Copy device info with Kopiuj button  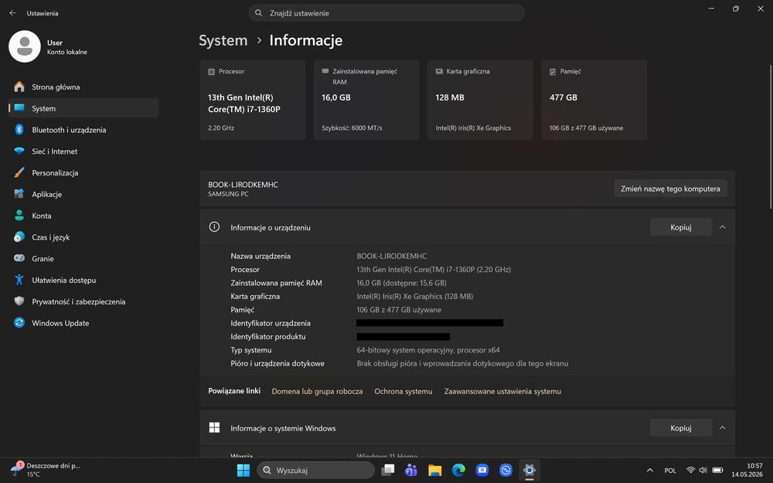click(681, 227)
